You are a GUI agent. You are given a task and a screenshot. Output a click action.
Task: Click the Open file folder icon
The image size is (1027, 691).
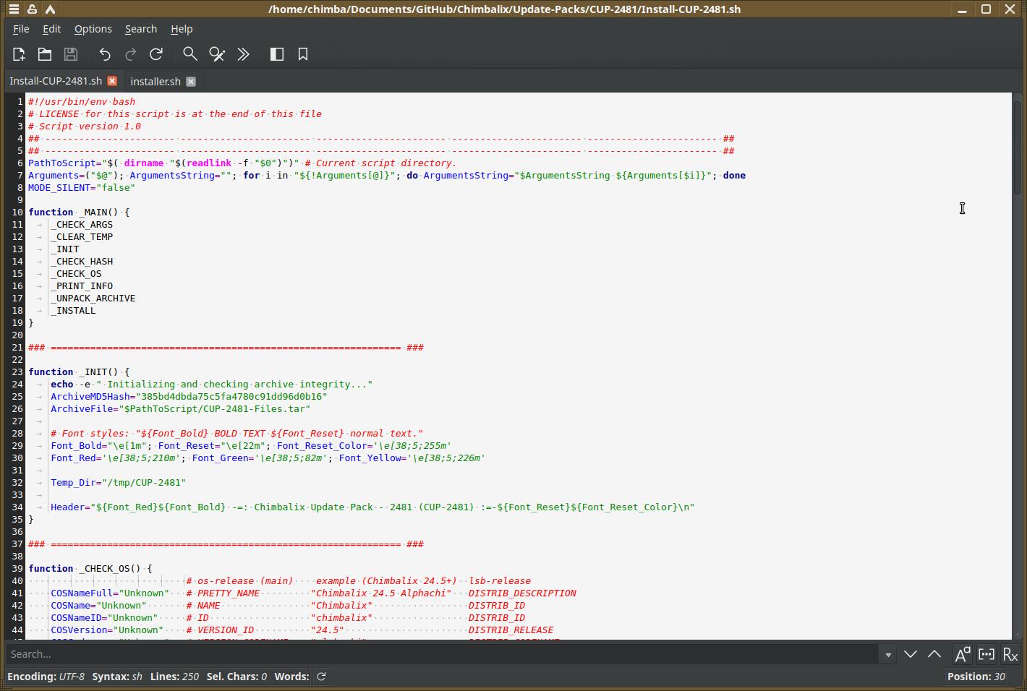[45, 54]
